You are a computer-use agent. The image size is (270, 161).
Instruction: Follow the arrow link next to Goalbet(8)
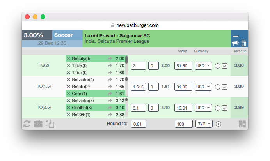110,108
